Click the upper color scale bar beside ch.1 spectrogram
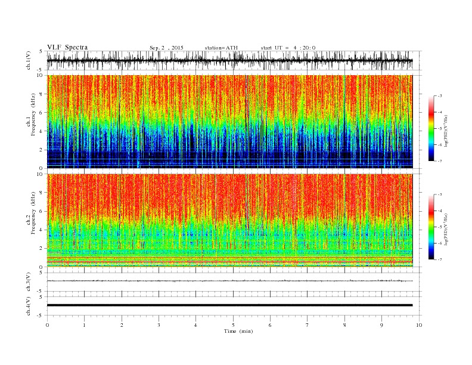This screenshot has width=472, height=365. pos(431,128)
